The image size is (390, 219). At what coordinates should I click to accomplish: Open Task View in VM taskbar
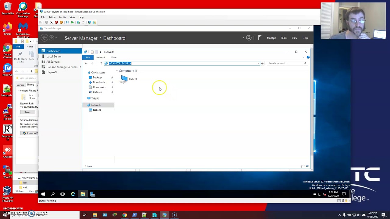click(x=62, y=194)
